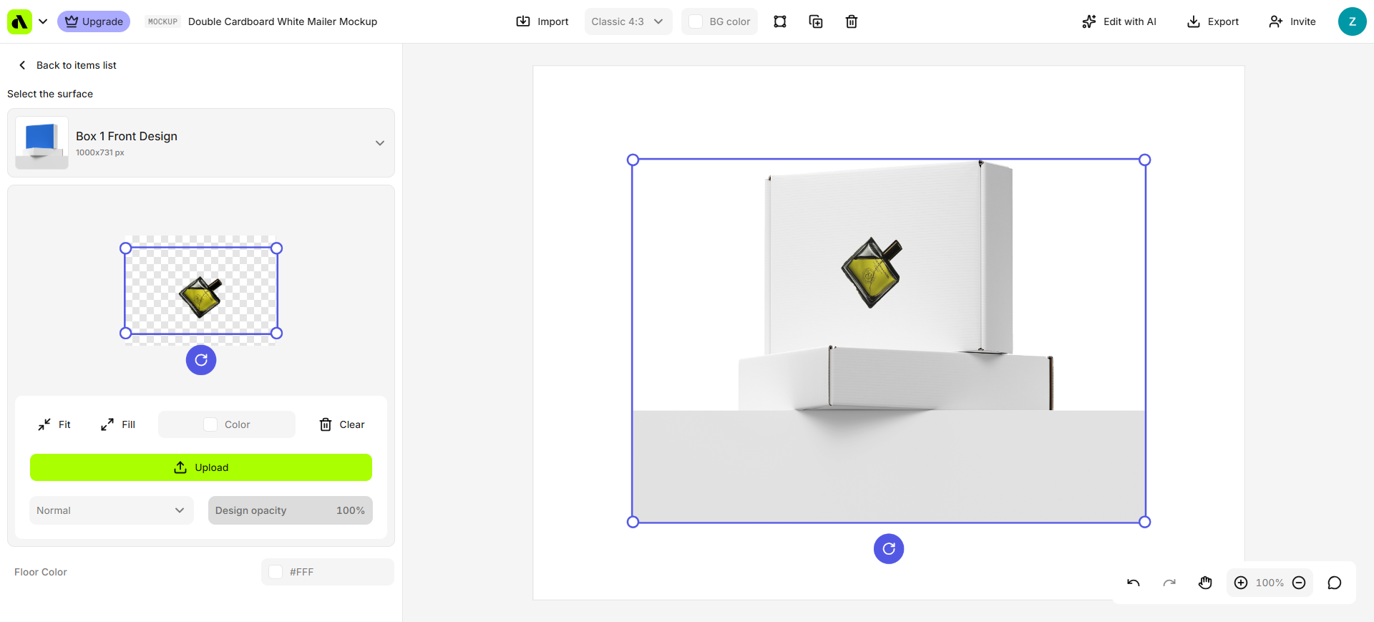Open the BG color picker

click(720, 21)
